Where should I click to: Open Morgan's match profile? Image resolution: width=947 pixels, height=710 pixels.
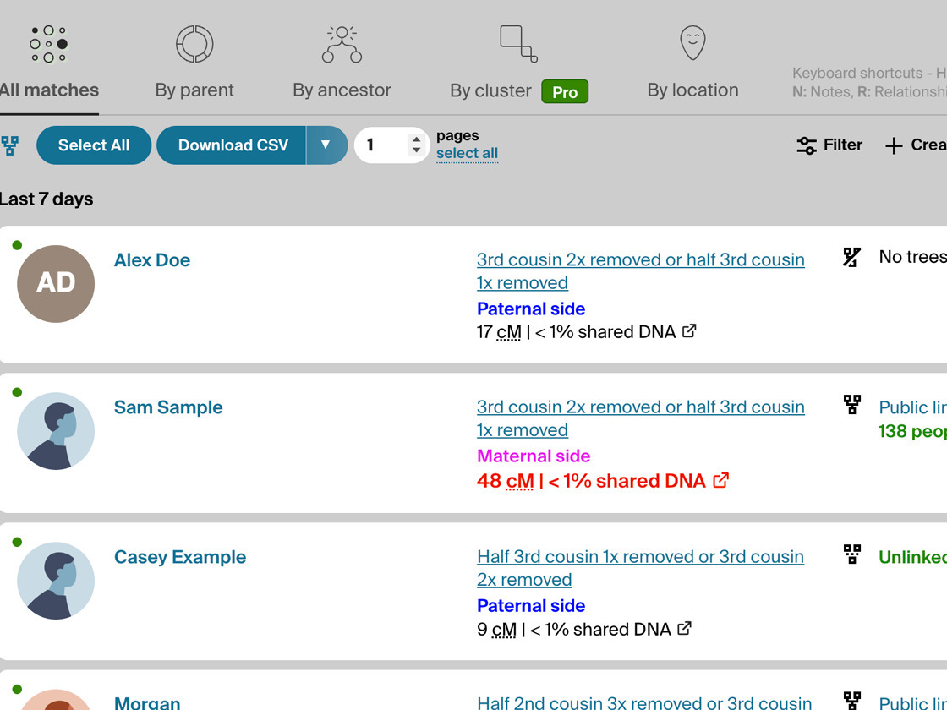click(x=147, y=702)
